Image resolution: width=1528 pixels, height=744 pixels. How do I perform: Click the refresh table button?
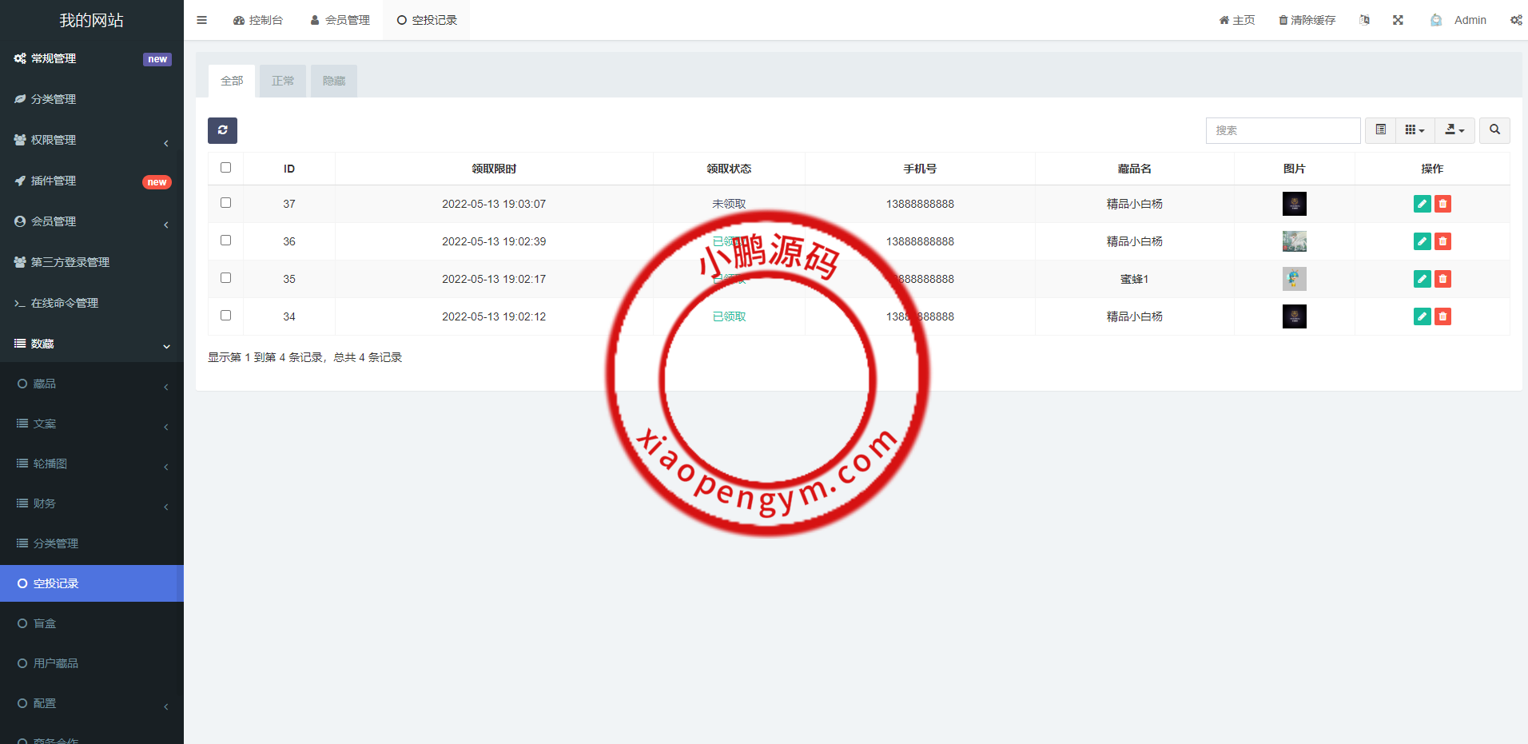tap(222, 130)
